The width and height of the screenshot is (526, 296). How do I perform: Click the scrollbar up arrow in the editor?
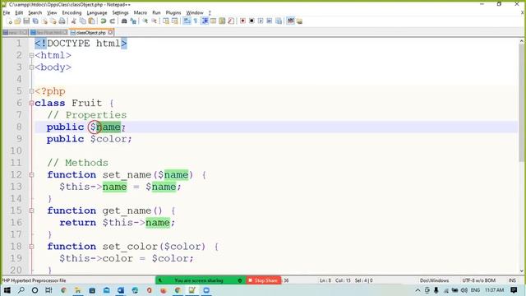522,41
